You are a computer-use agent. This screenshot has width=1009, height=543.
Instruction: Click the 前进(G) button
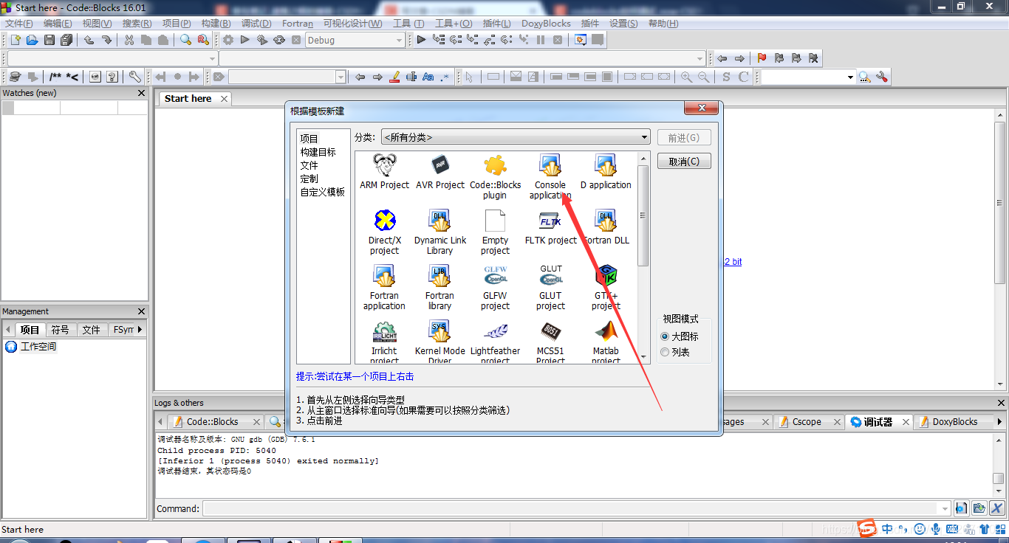click(684, 138)
